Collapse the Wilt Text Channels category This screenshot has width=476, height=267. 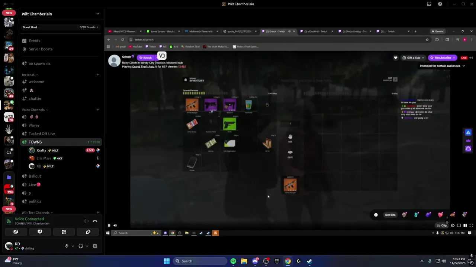[x=37, y=213]
